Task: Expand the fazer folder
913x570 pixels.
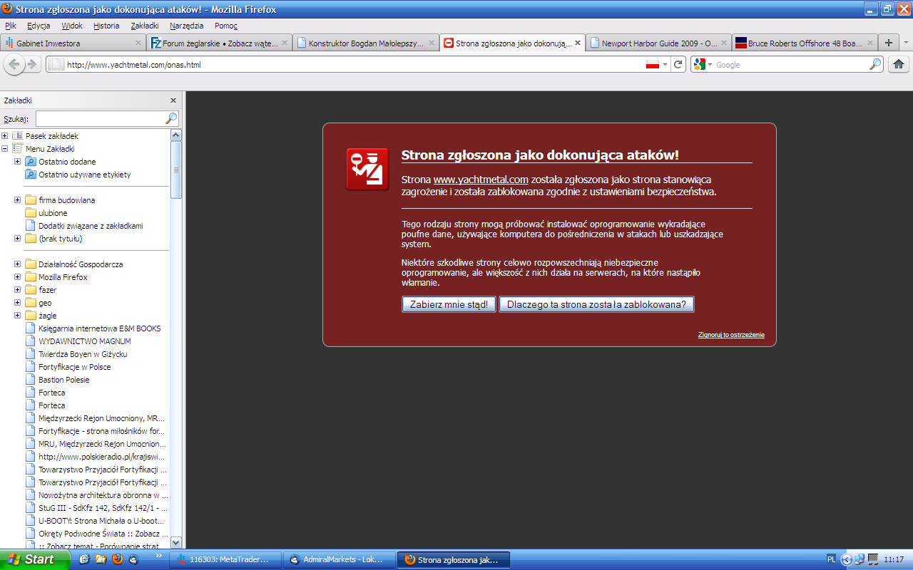Action: click(x=18, y=290)
